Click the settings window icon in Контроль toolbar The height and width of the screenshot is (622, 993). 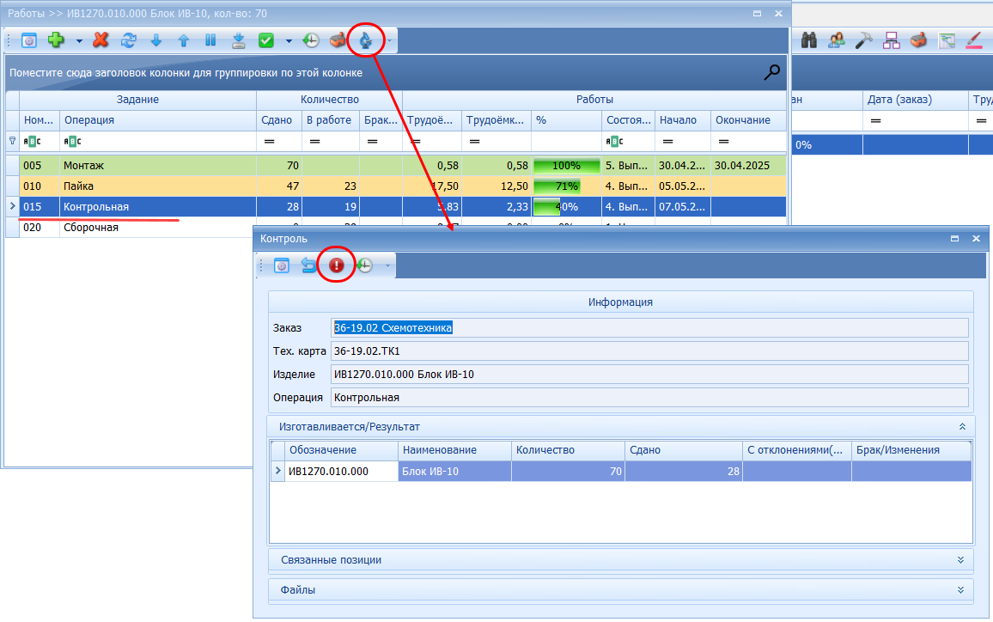pos(282,265)
